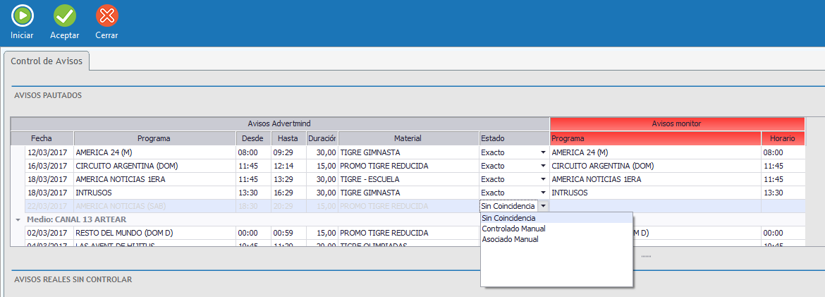Select the TIGRE - ESCUELA material cell
825x297 pixels.
408,179
